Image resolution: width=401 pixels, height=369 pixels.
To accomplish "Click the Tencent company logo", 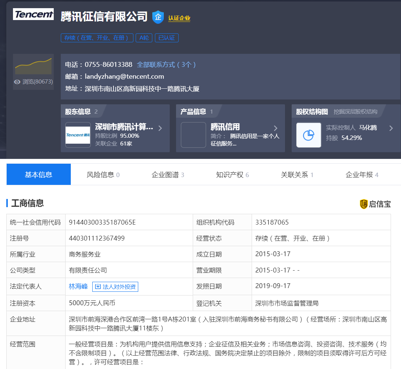I will pyautogui.click(x=33, y=14).
